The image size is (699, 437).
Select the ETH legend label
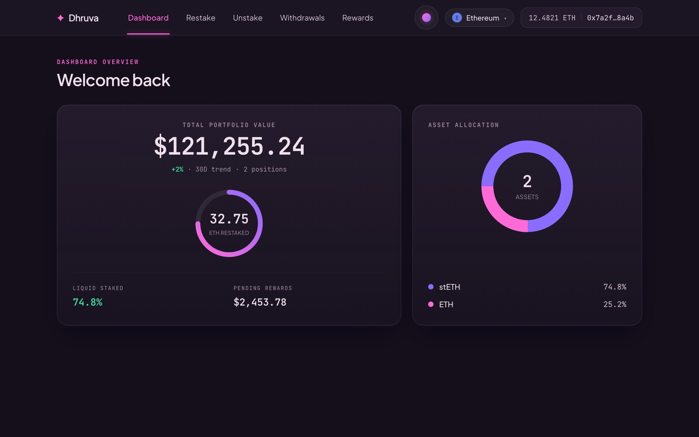click(x=446, y=305)
